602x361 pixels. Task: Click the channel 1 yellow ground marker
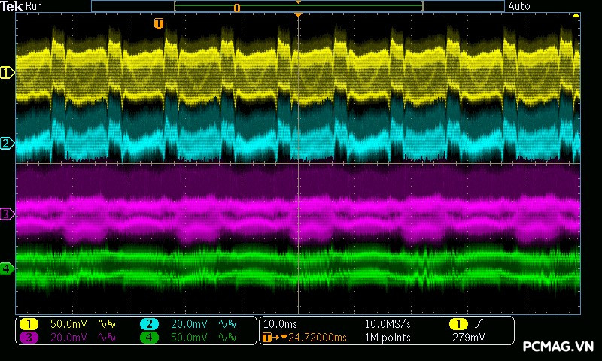[7, 73]
